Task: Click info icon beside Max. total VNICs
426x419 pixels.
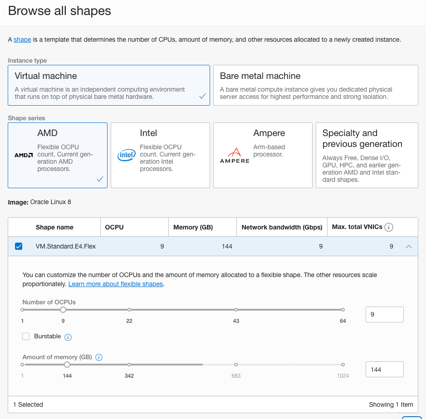Action: coord(388,227)
